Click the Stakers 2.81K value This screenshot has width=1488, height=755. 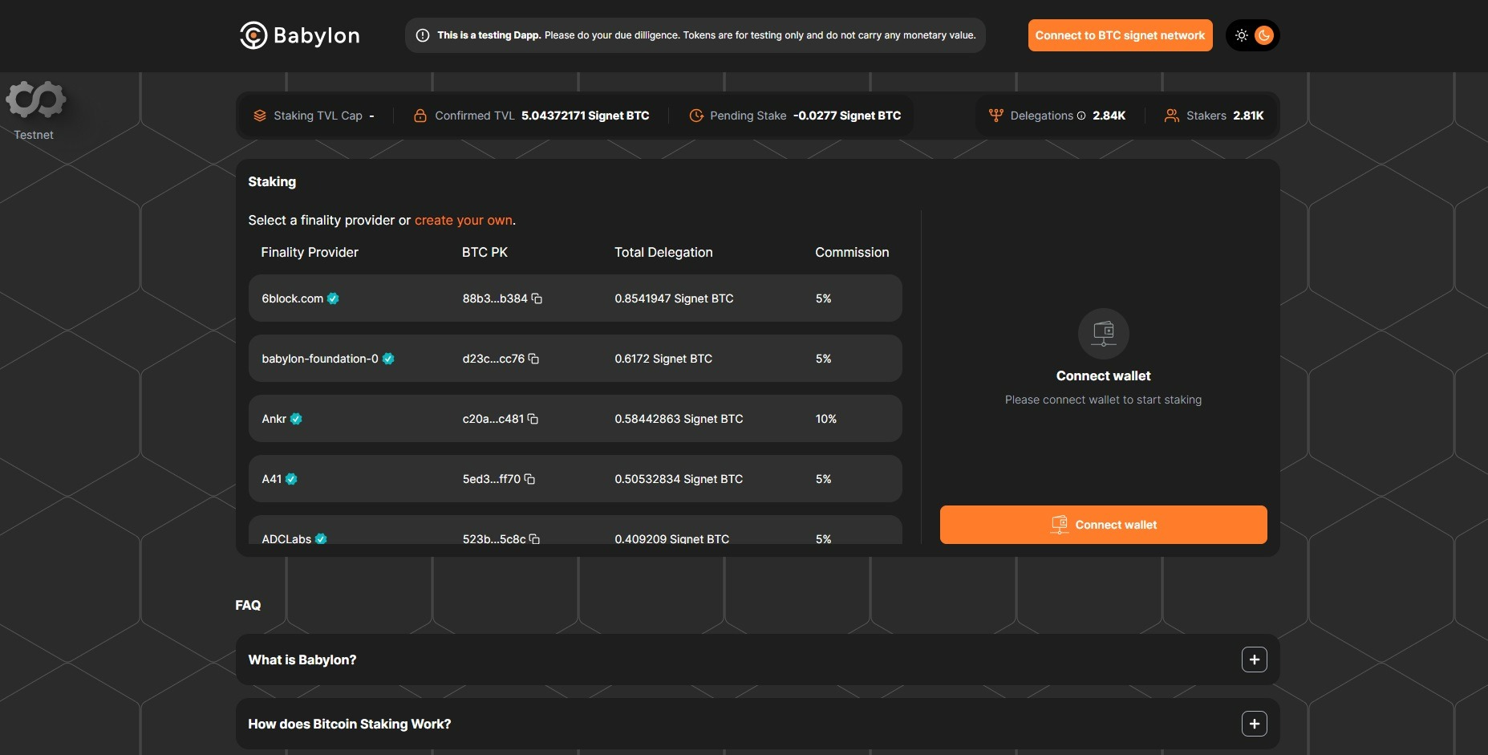(1248, 116)
